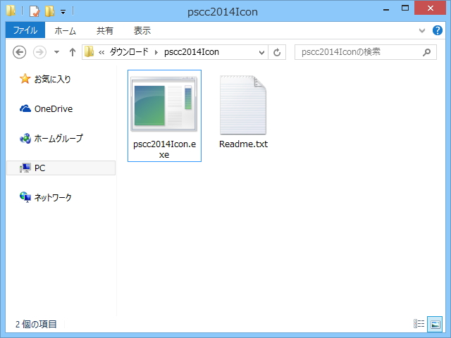Open OneDrive in navigation pane

(46, 109)
